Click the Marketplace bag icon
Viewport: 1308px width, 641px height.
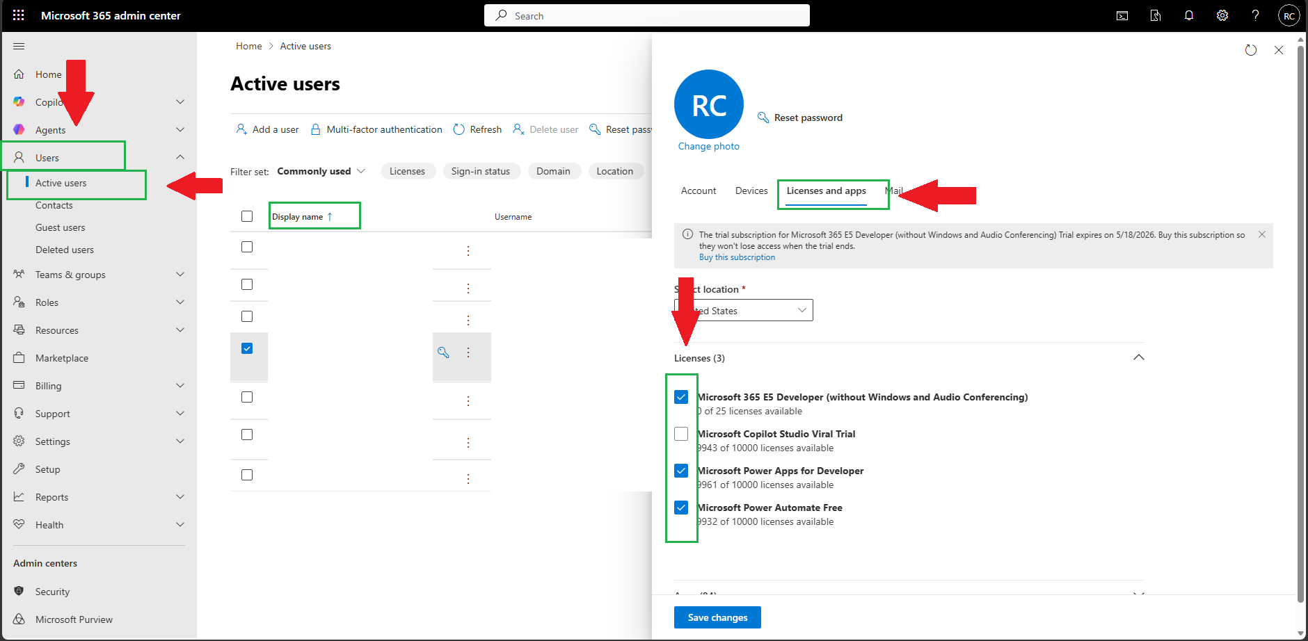coord(19,358)
